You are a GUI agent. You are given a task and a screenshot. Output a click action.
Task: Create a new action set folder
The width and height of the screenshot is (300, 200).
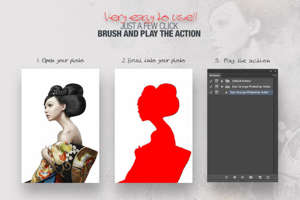251,177
